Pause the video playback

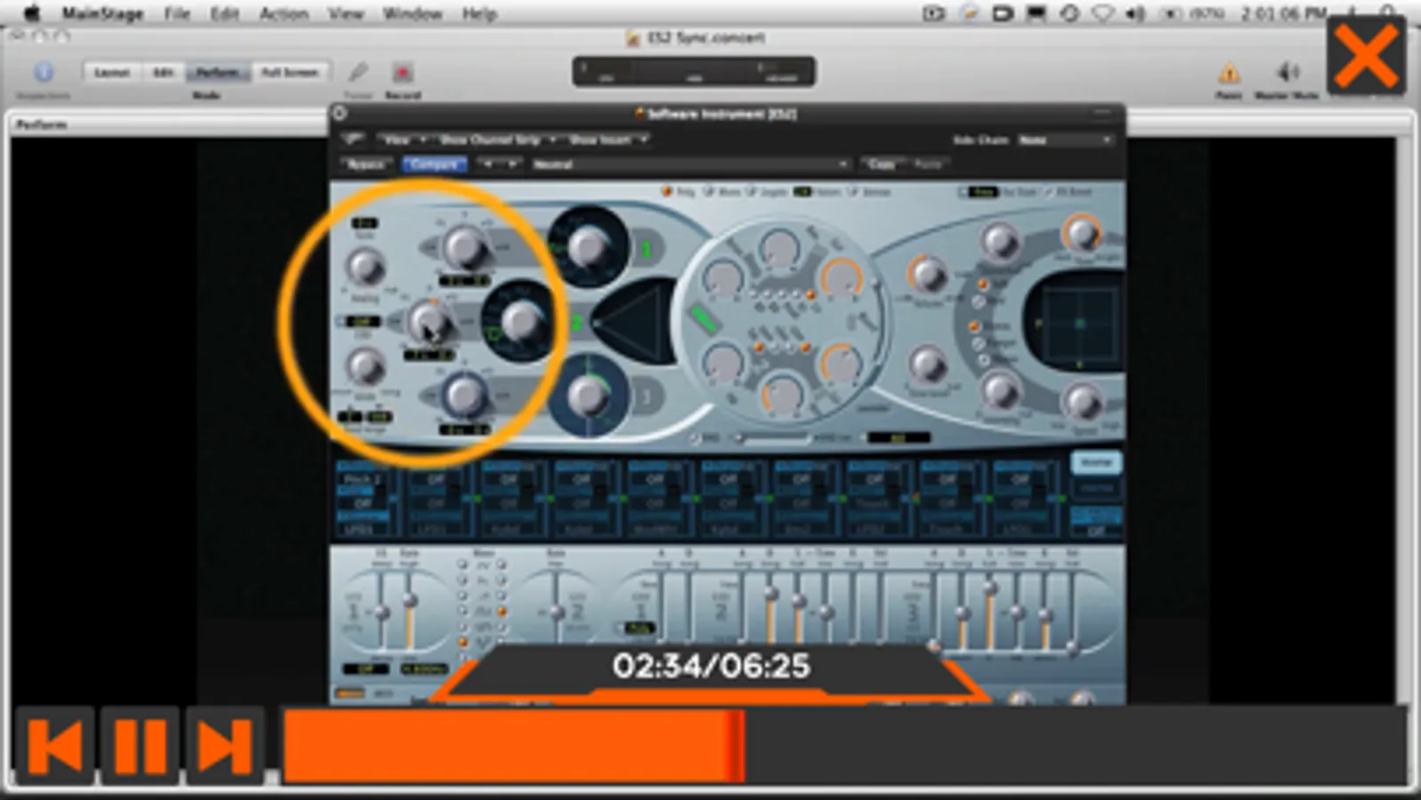(140, 745)
